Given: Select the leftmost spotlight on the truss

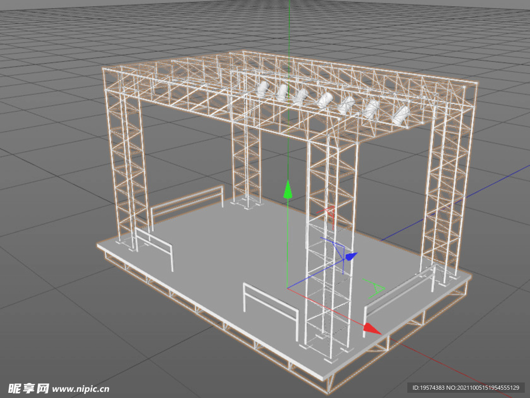Looking at the screenshot, I should [262, 89].
